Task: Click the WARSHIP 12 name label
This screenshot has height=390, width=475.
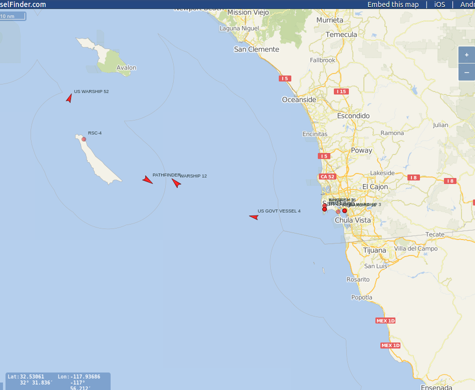Action: pos(194,176)
